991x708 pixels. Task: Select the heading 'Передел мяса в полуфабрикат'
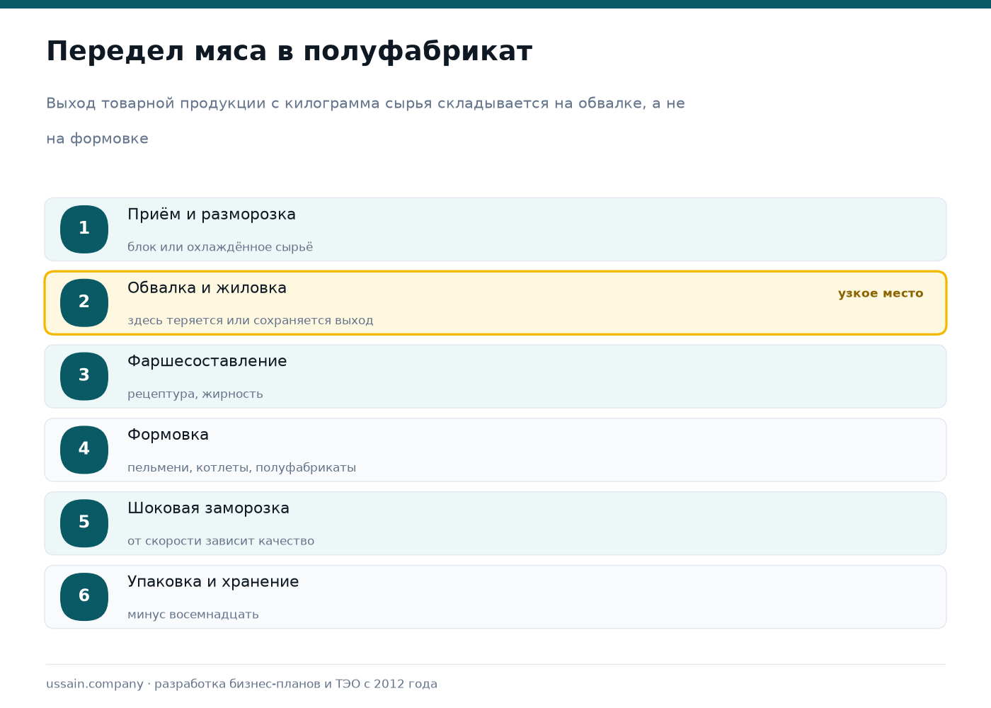click(289, 52)
